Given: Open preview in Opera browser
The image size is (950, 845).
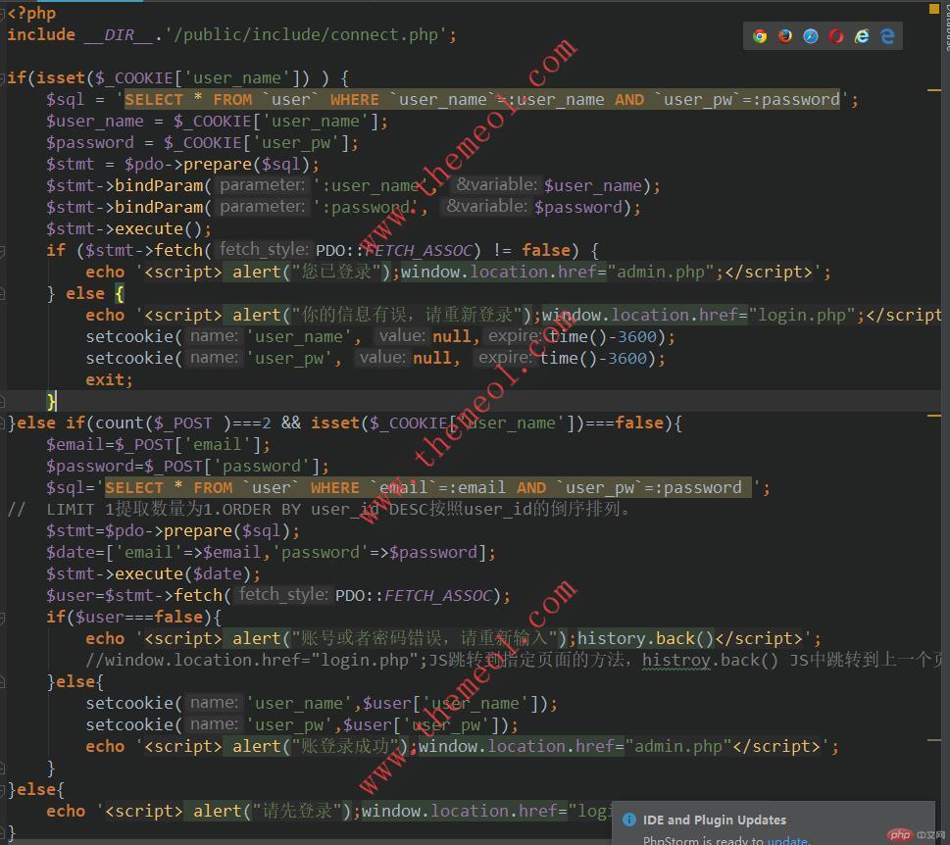Looking at the screenshot, I should [x=836, y=36].
